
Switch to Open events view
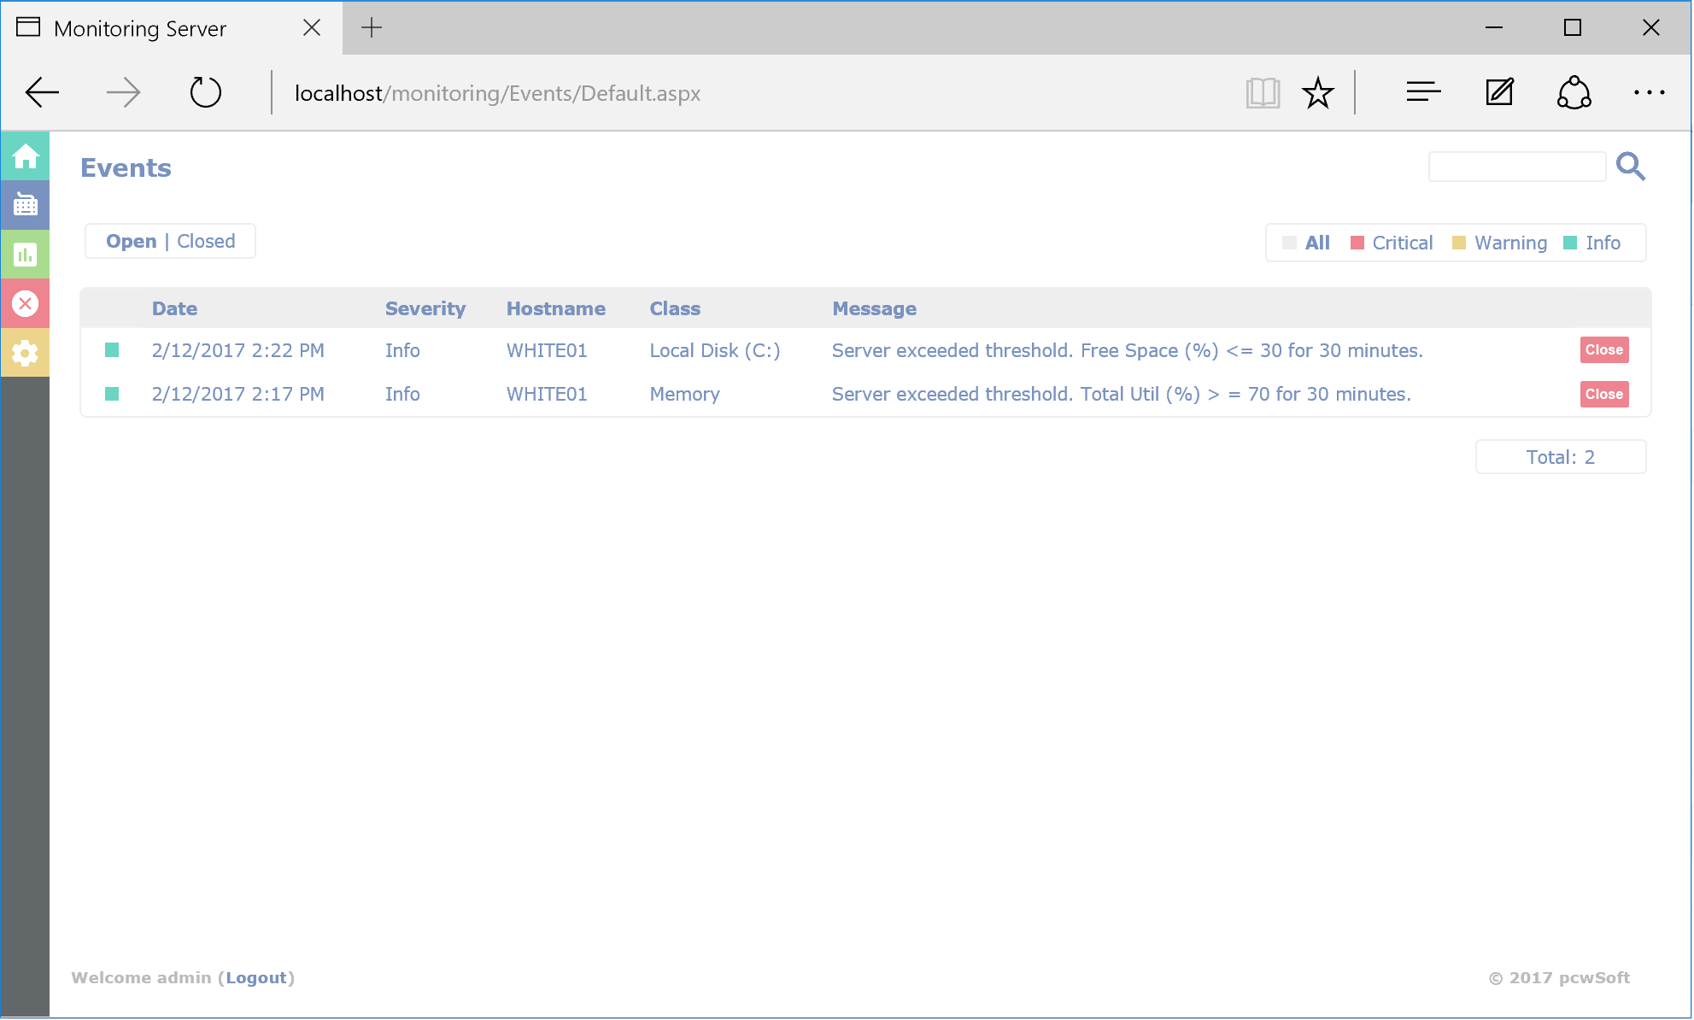(131, 242)
